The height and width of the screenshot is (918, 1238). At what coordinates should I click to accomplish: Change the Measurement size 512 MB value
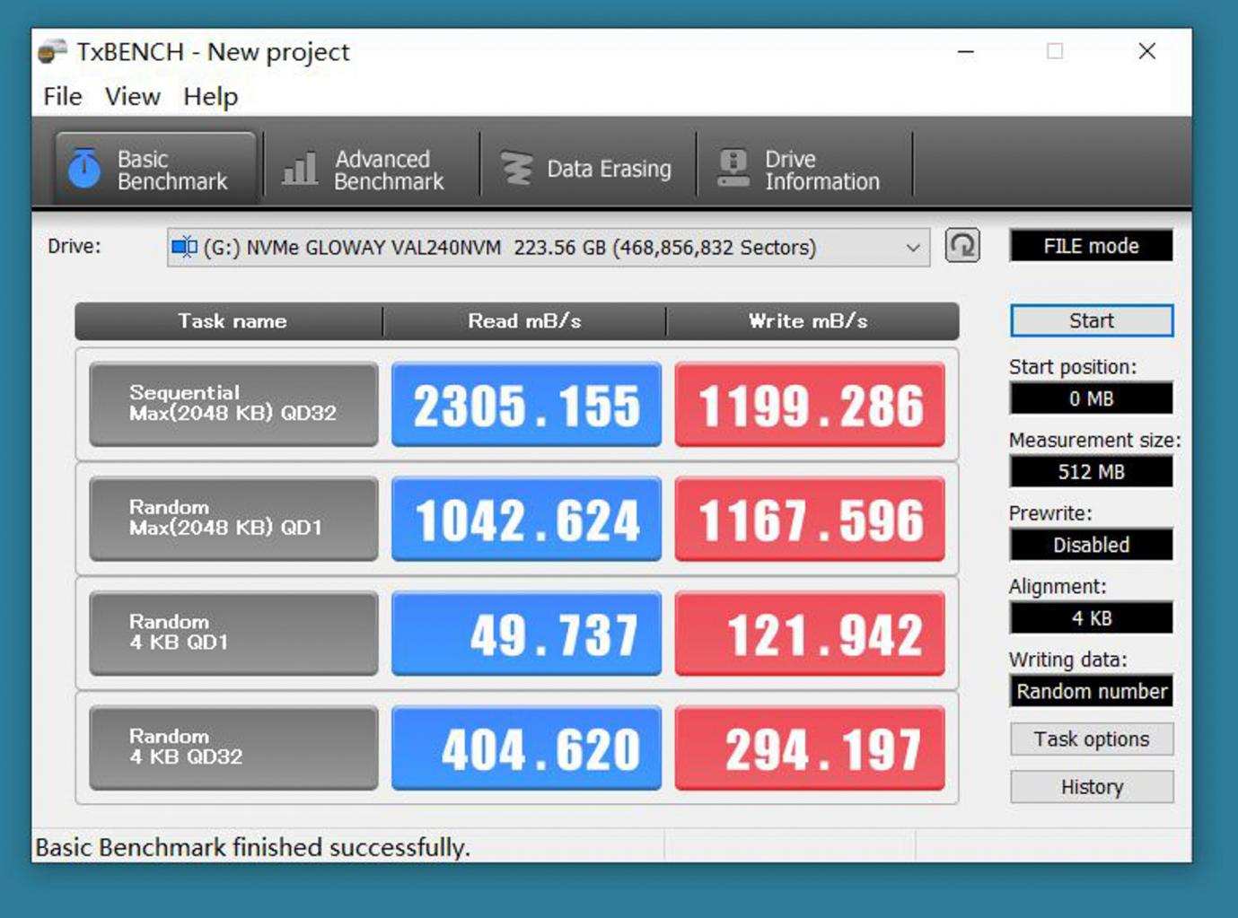(x=1092, y=472)
